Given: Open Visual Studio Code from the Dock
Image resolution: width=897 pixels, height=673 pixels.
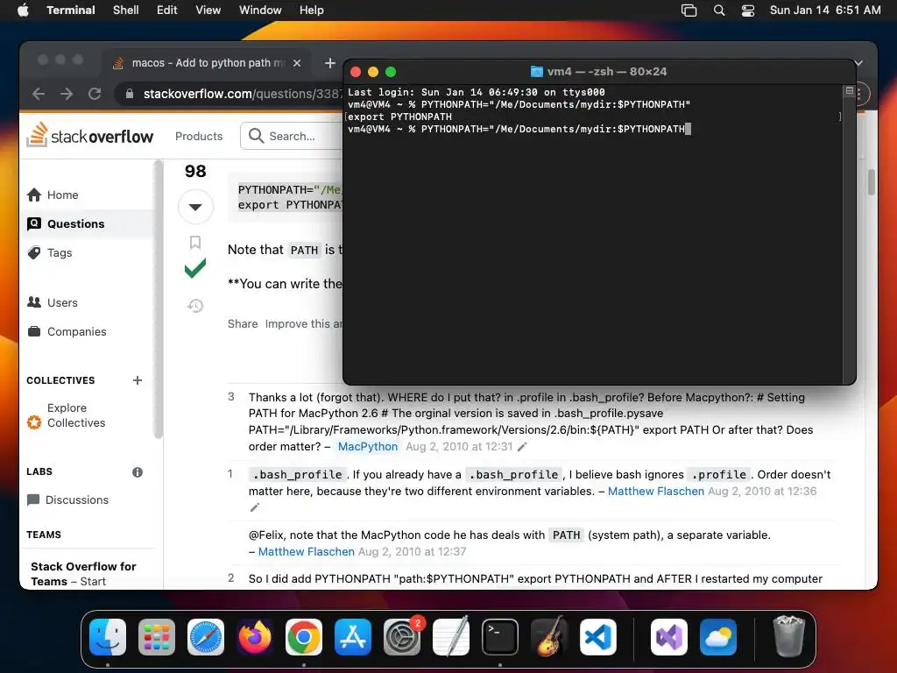Looking at the screenshot, I should 597,637.
